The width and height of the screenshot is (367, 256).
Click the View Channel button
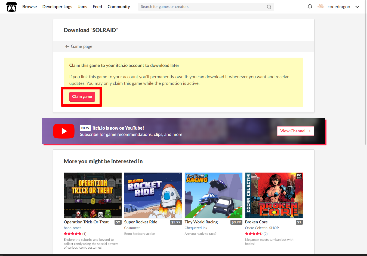(295, 131)
